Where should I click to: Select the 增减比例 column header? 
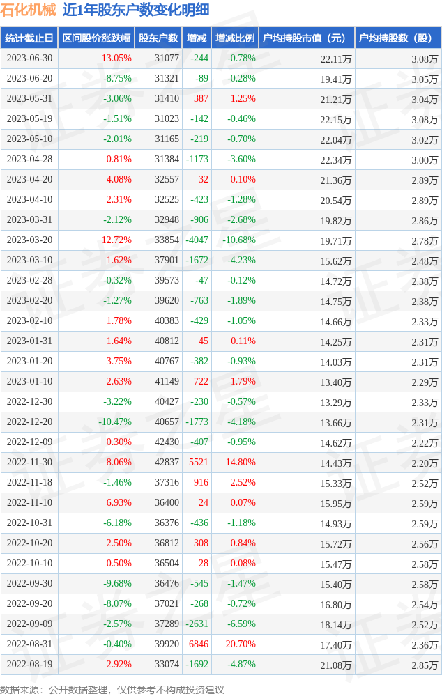click(235, 38)
